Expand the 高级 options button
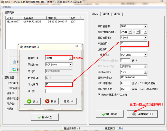 (x=68, y=101)
